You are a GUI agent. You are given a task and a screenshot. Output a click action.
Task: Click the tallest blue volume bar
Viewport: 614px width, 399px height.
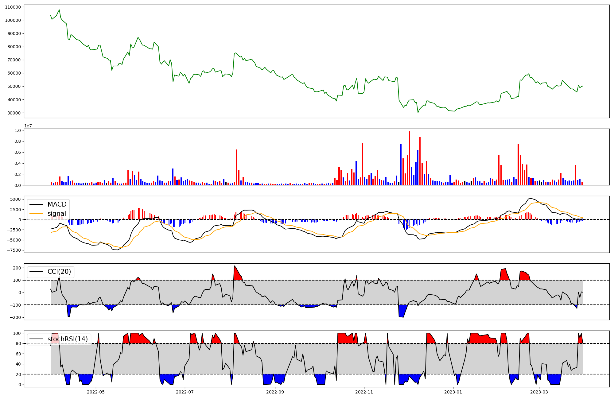coord(401,164)
